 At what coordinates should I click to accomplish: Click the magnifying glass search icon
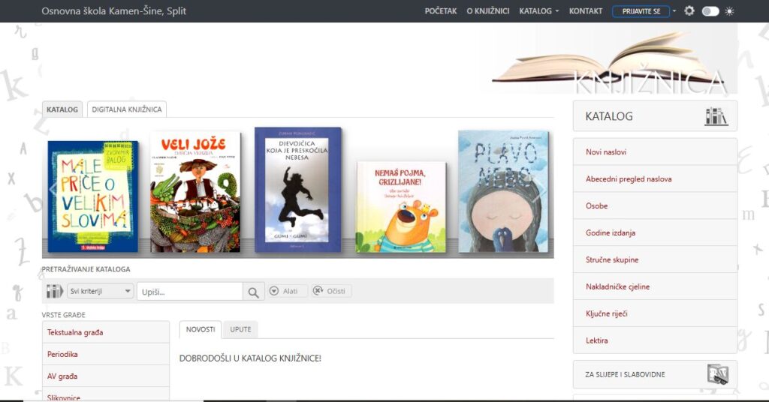[254, 292]
